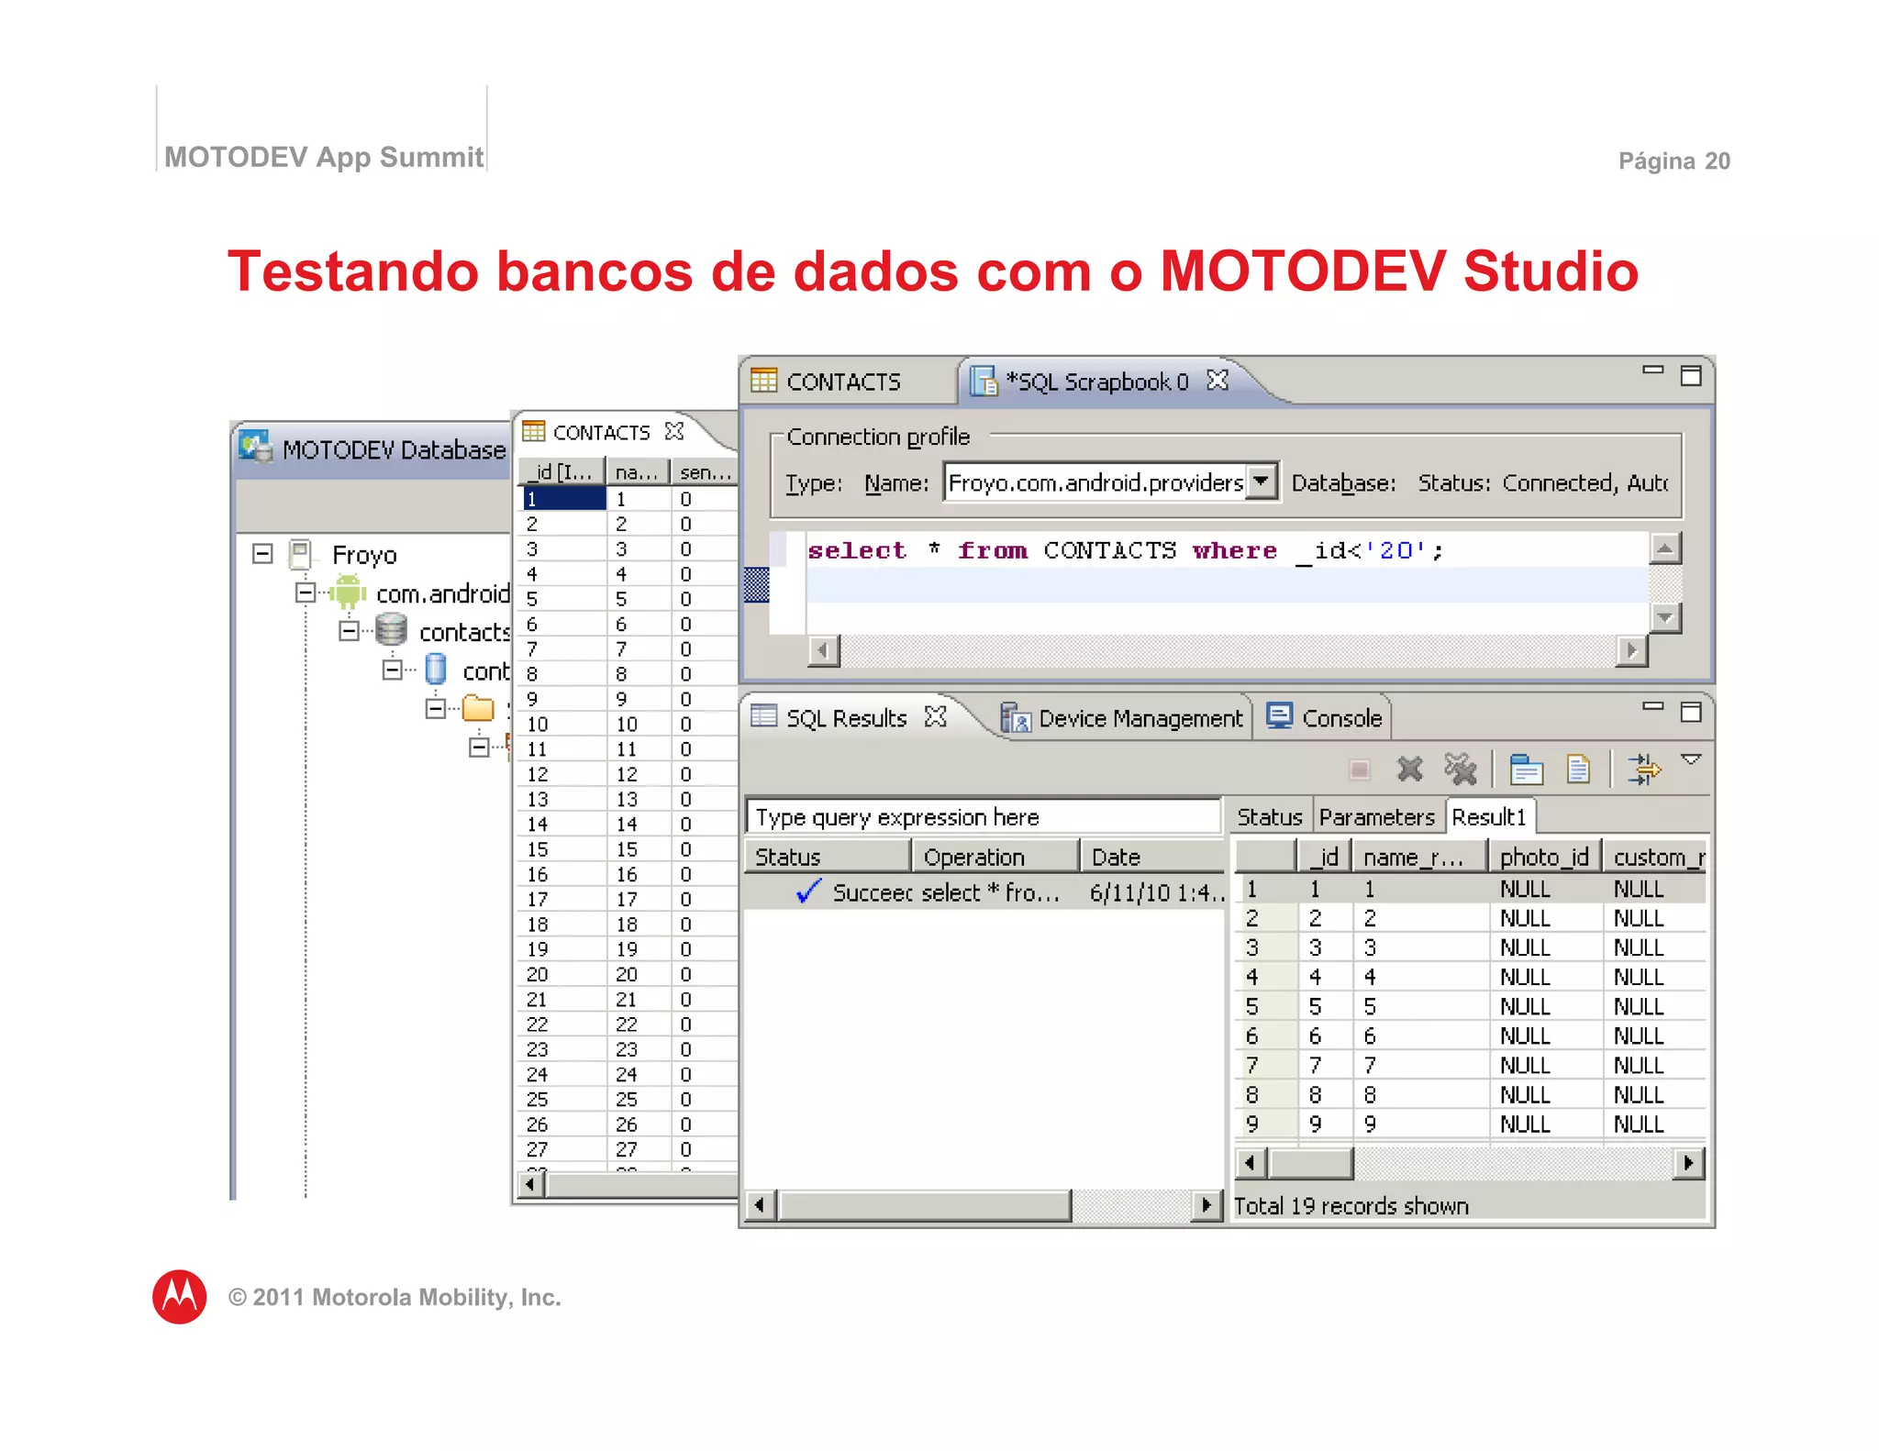The height and width of the screenshot is (1451, 1879).
Task: Click the SQL Results tab icon
Action: 763,716
